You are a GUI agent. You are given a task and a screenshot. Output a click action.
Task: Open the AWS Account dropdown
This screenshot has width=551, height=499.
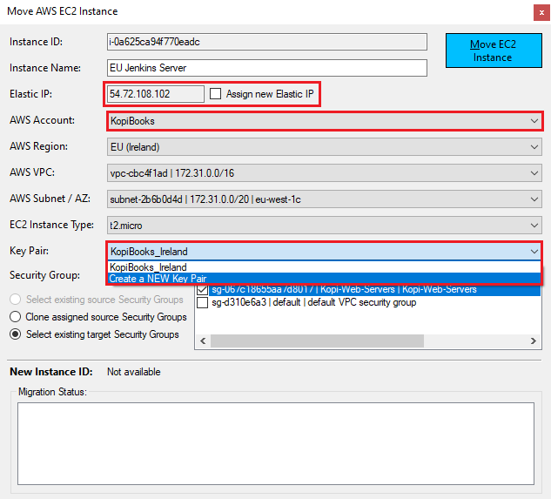[x=325, y=121]
